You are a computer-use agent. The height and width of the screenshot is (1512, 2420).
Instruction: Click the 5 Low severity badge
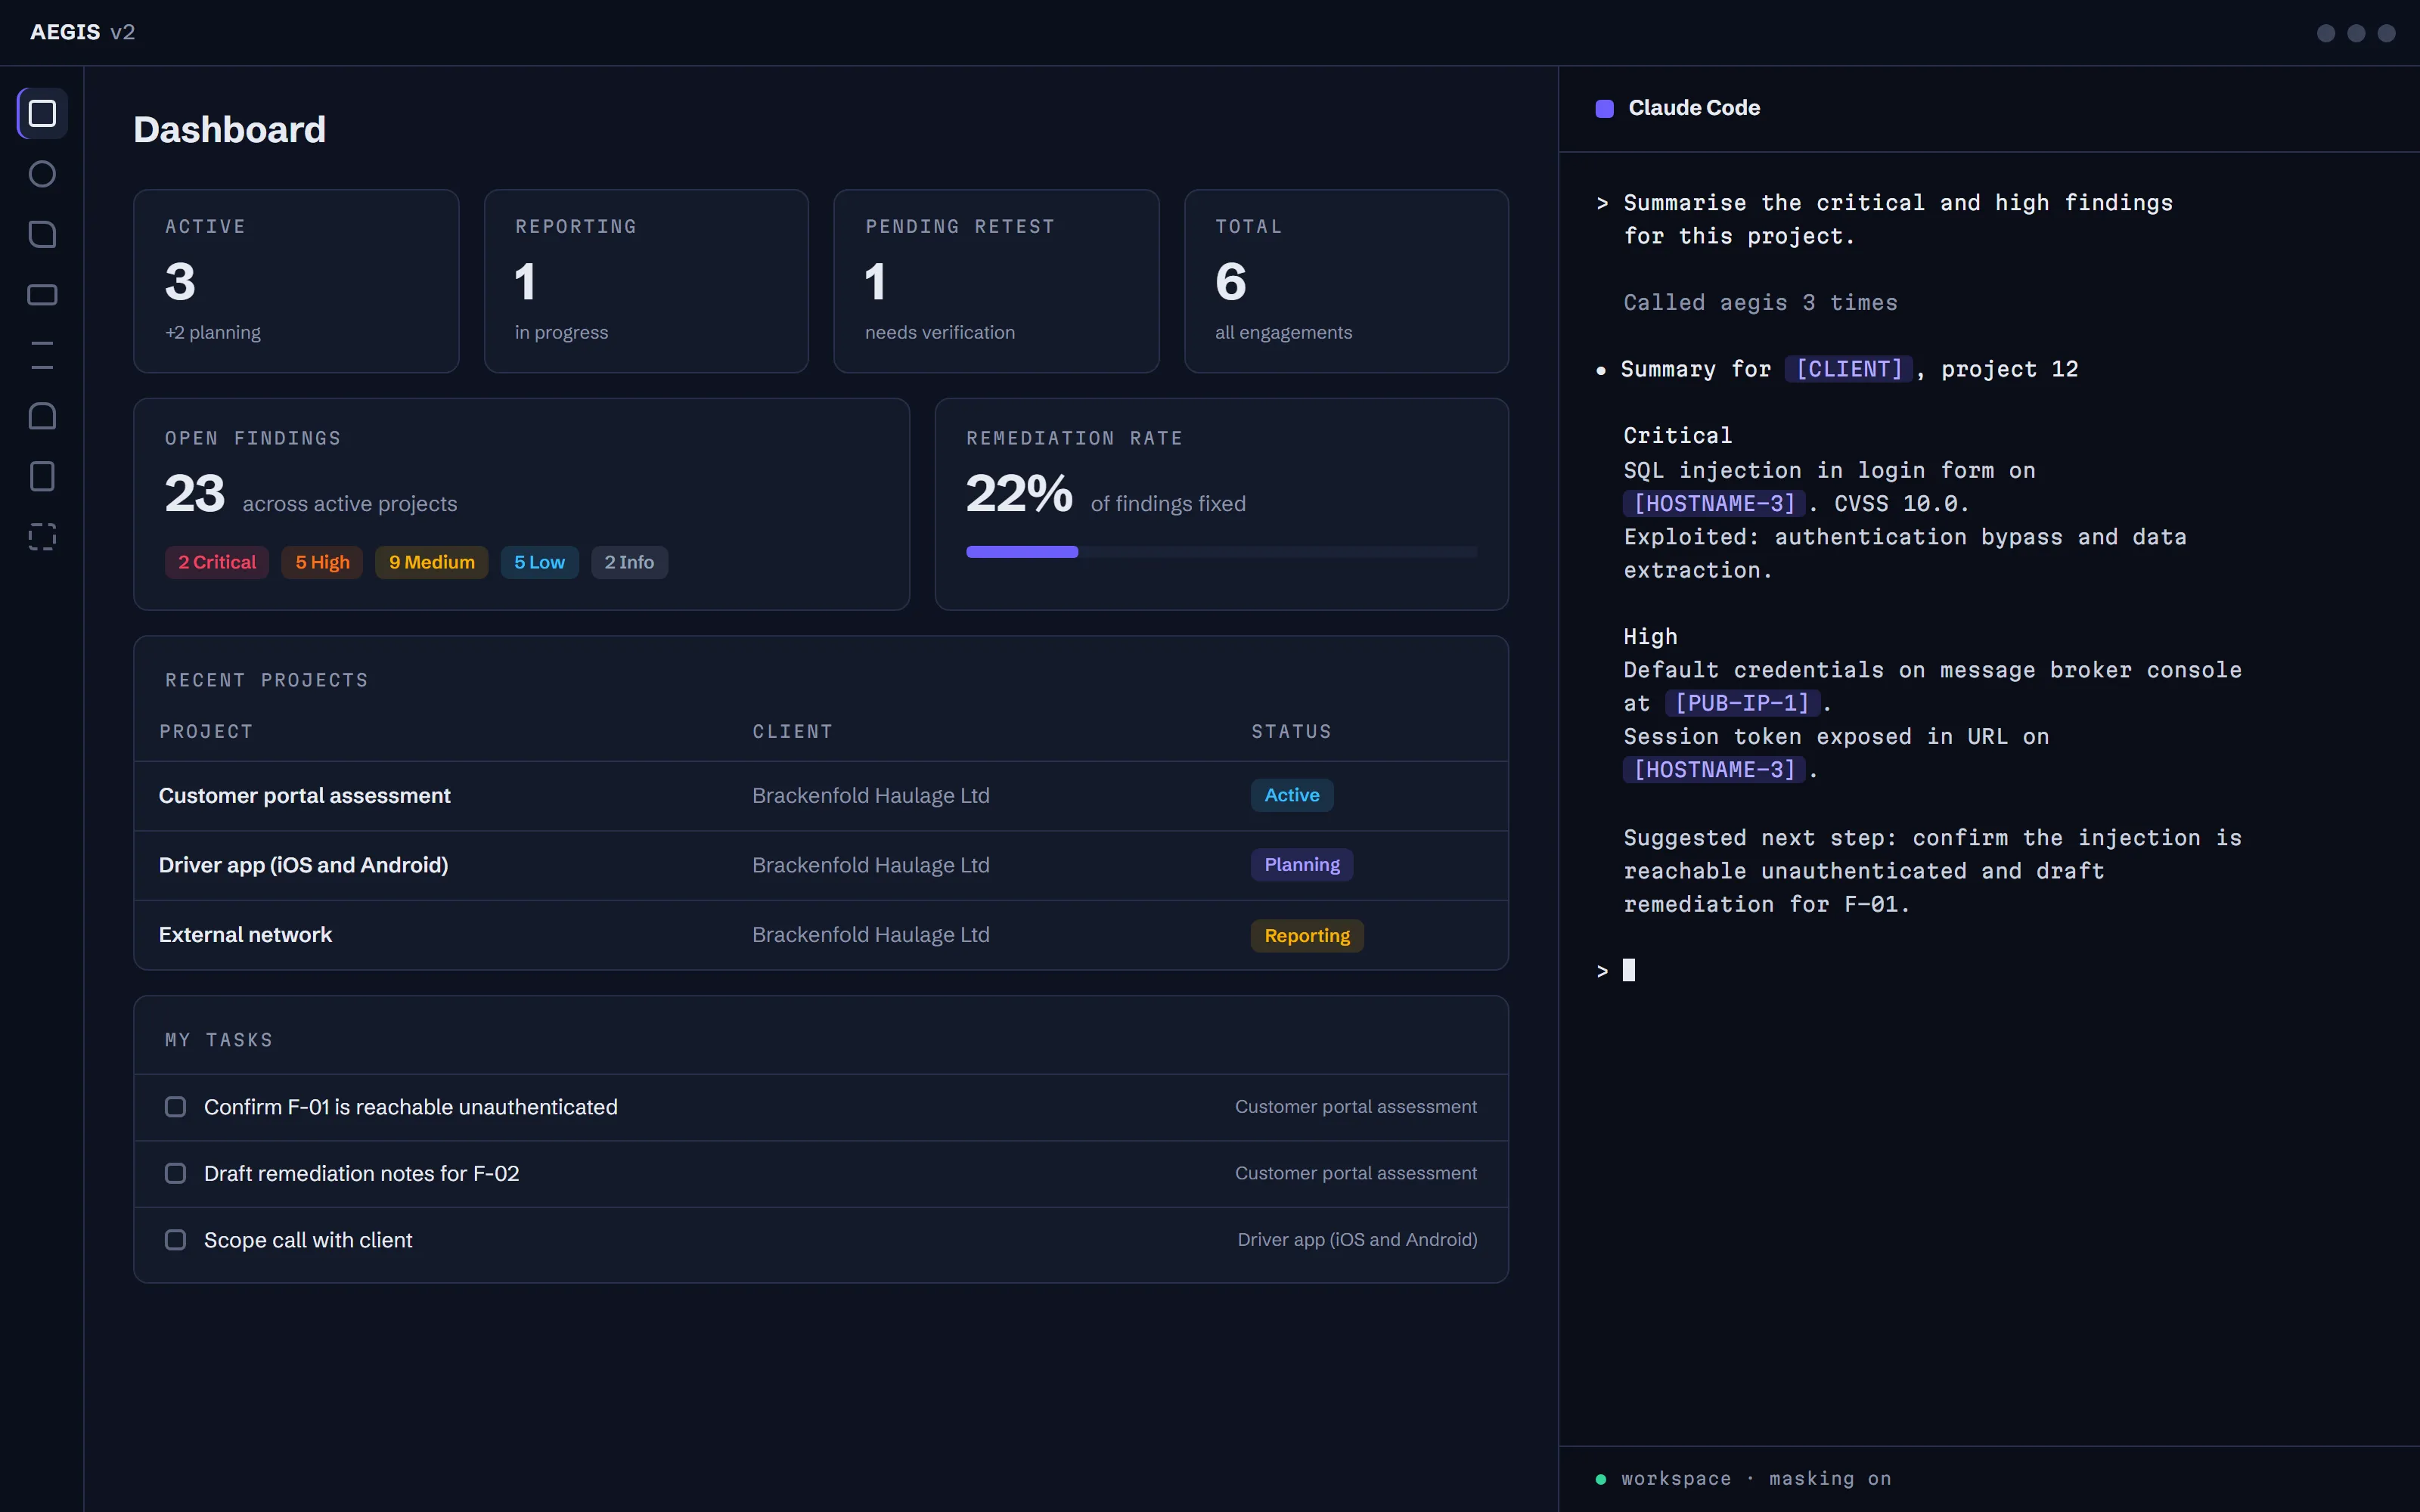click(539, 562)
